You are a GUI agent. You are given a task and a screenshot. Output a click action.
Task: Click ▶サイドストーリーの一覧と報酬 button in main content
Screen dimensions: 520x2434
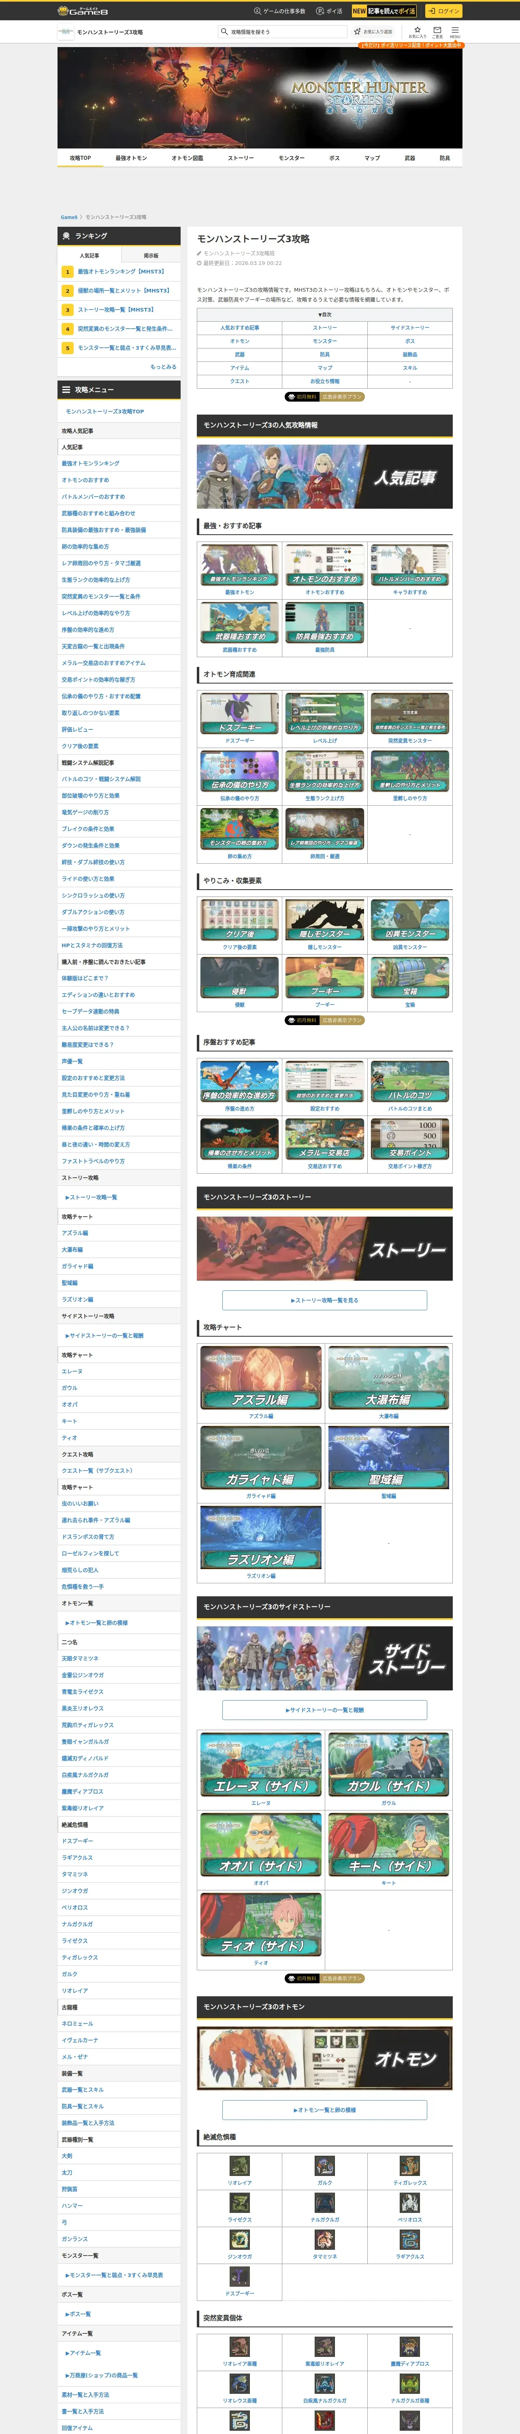(x=325, y=1710)
